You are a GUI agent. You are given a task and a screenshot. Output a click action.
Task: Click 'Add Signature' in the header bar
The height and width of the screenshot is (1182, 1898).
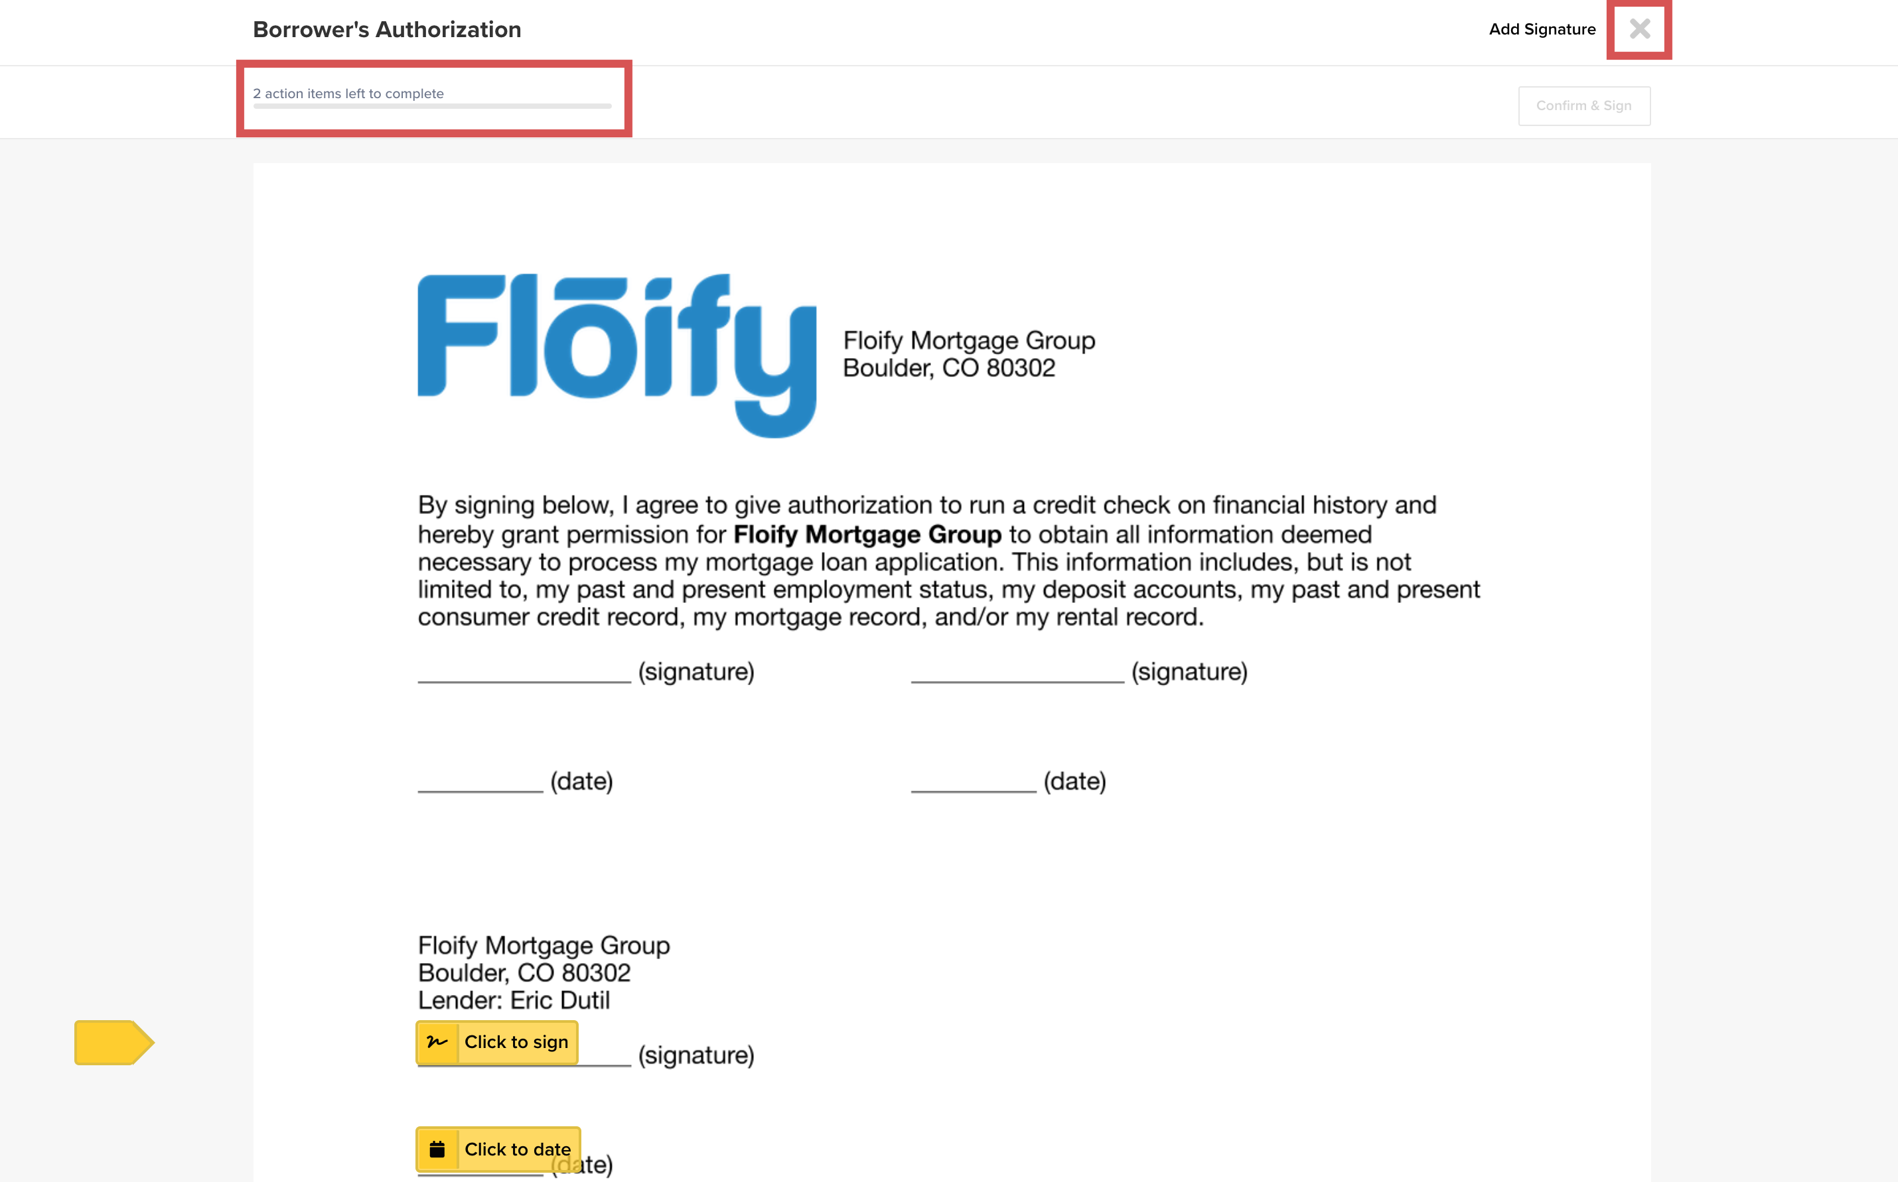(x=1542, y=29)
